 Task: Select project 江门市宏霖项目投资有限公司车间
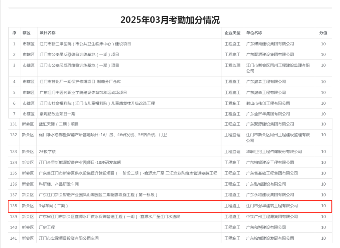click(x=69, y=238)
